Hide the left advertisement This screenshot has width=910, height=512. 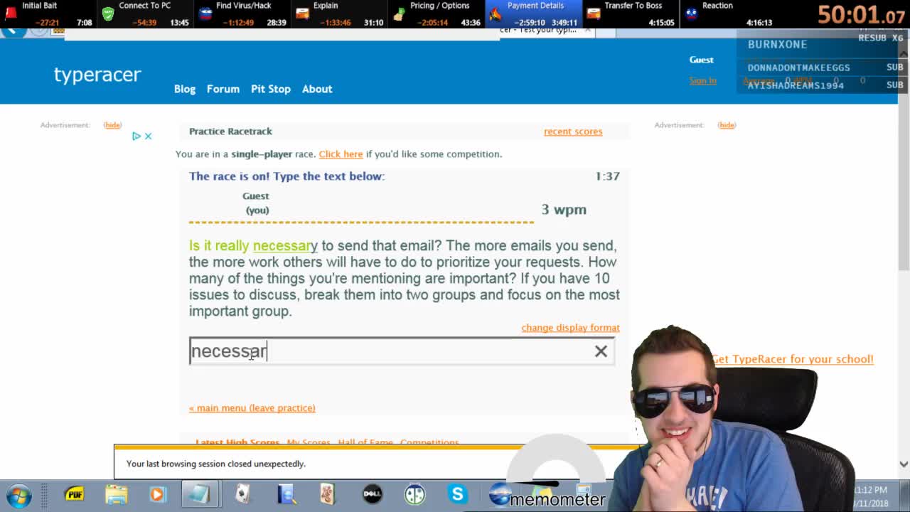(112, 125)
